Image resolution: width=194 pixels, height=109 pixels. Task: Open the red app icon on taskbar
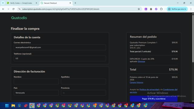pyautogui.click(x=26, y=106)
